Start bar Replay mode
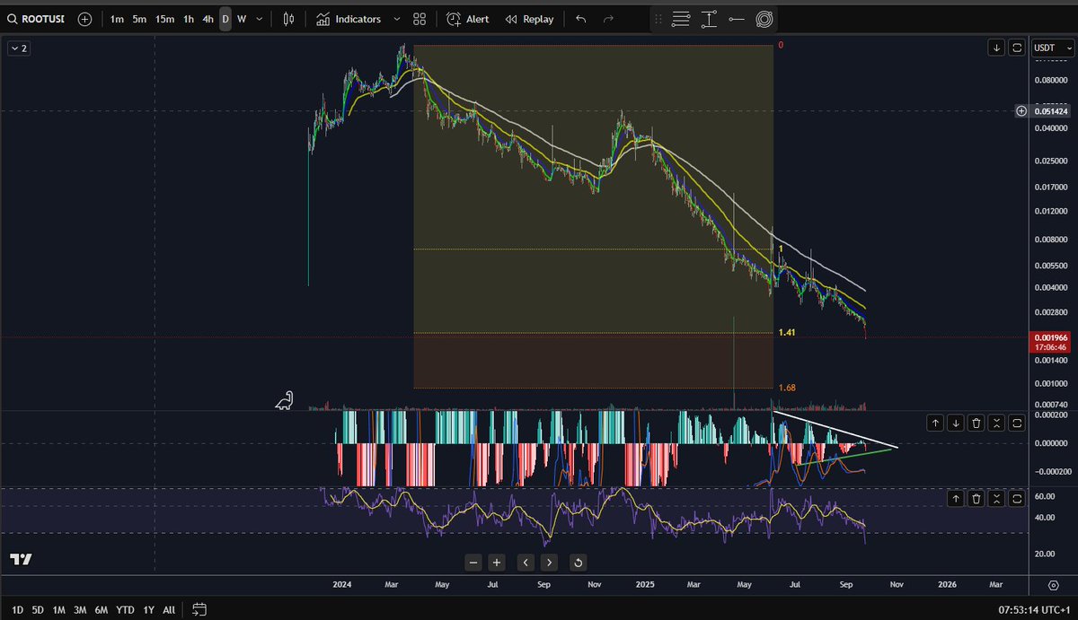Viewport: 1078px width, 620px height. [529, 19]
